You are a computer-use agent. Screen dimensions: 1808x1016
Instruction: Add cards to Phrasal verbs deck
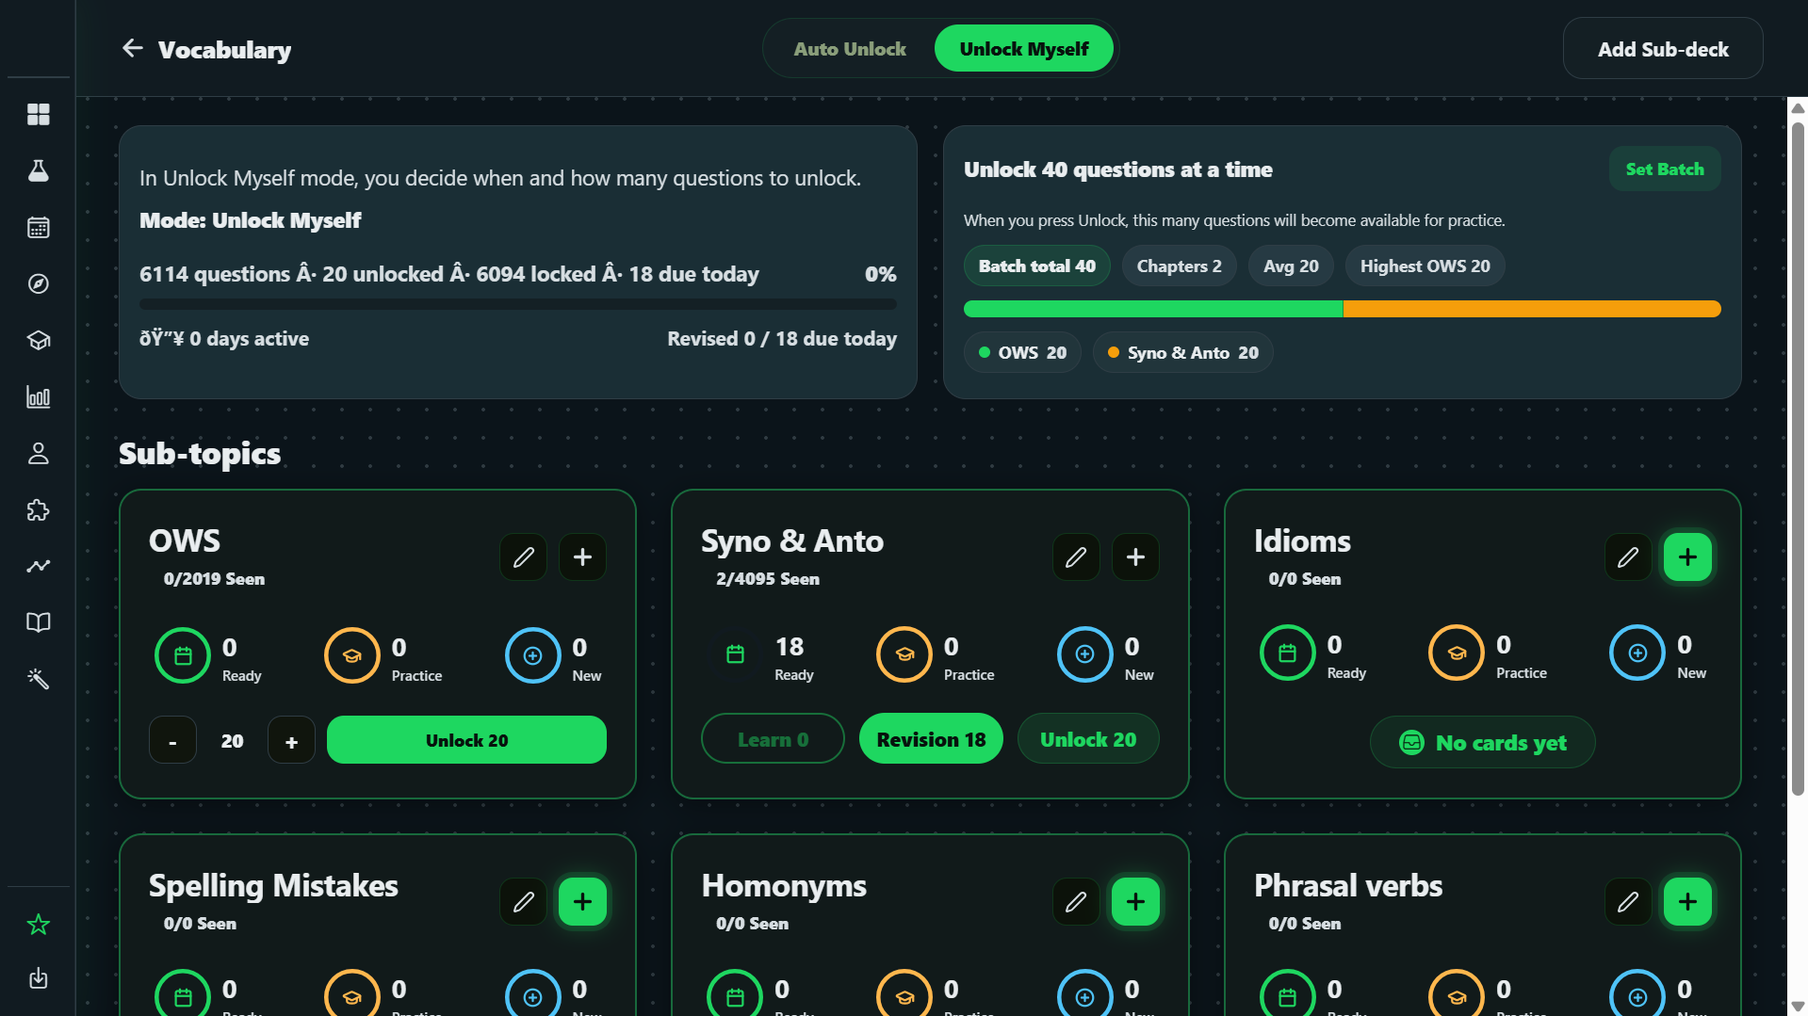click(1687, 901)
